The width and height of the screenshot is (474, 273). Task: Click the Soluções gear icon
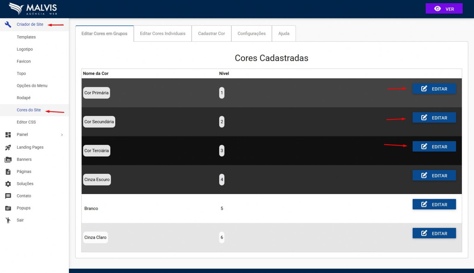coord(8,184)
